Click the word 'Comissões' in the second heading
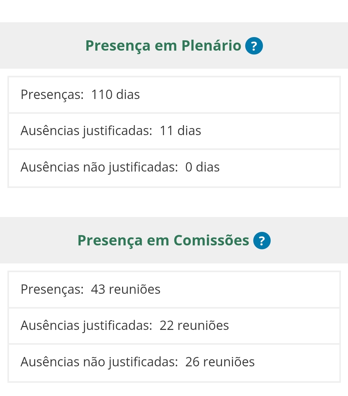The height and width of the screenshot is (396, 348). 211,241
